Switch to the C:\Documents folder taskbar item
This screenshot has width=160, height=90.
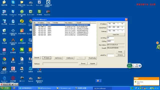pos(65,88)
